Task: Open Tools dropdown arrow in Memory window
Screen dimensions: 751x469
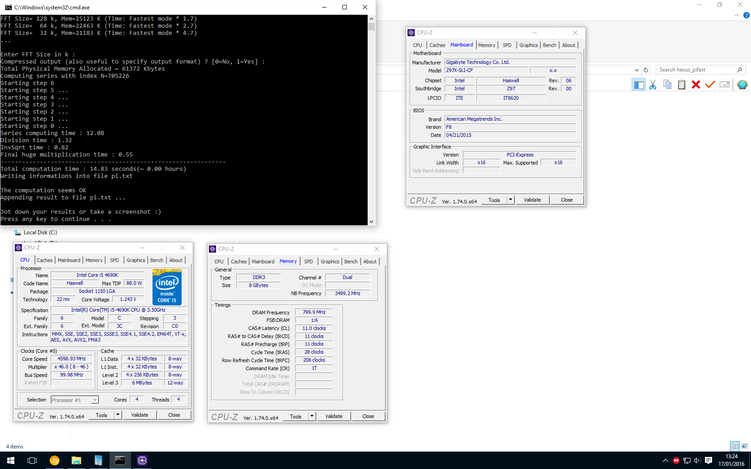Action: (312, 416)
